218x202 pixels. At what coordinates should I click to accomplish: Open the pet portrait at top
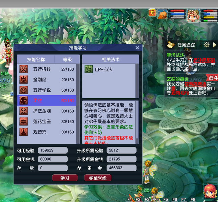162,14
